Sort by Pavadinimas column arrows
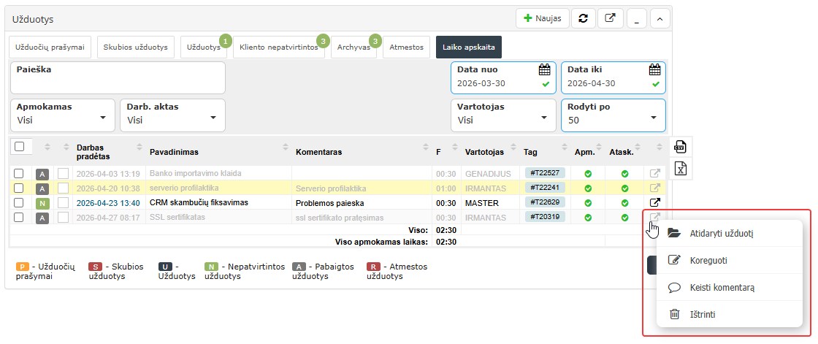 (x=286, y=147)
